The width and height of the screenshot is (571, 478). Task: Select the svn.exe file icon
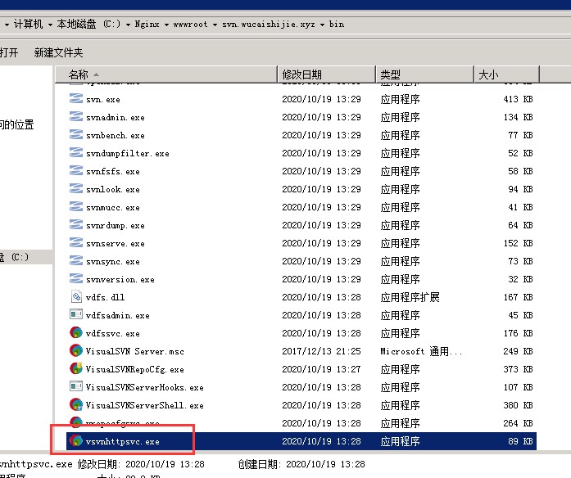tap(76, 99)
